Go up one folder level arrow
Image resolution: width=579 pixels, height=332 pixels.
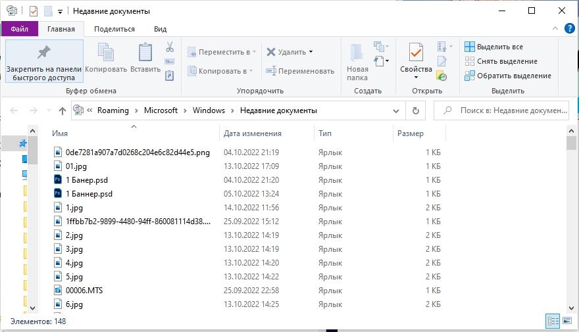point(63,110)
